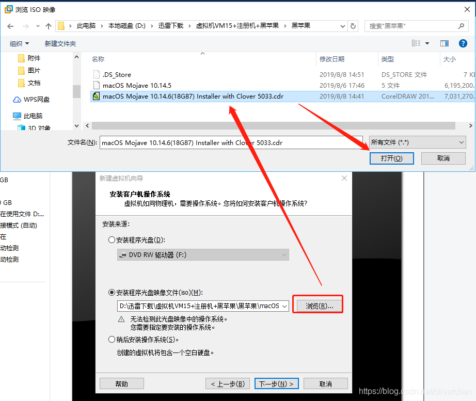Toggle the preview pane icon
This screenshot has height=401, width=476.
[x=445, y=43]
